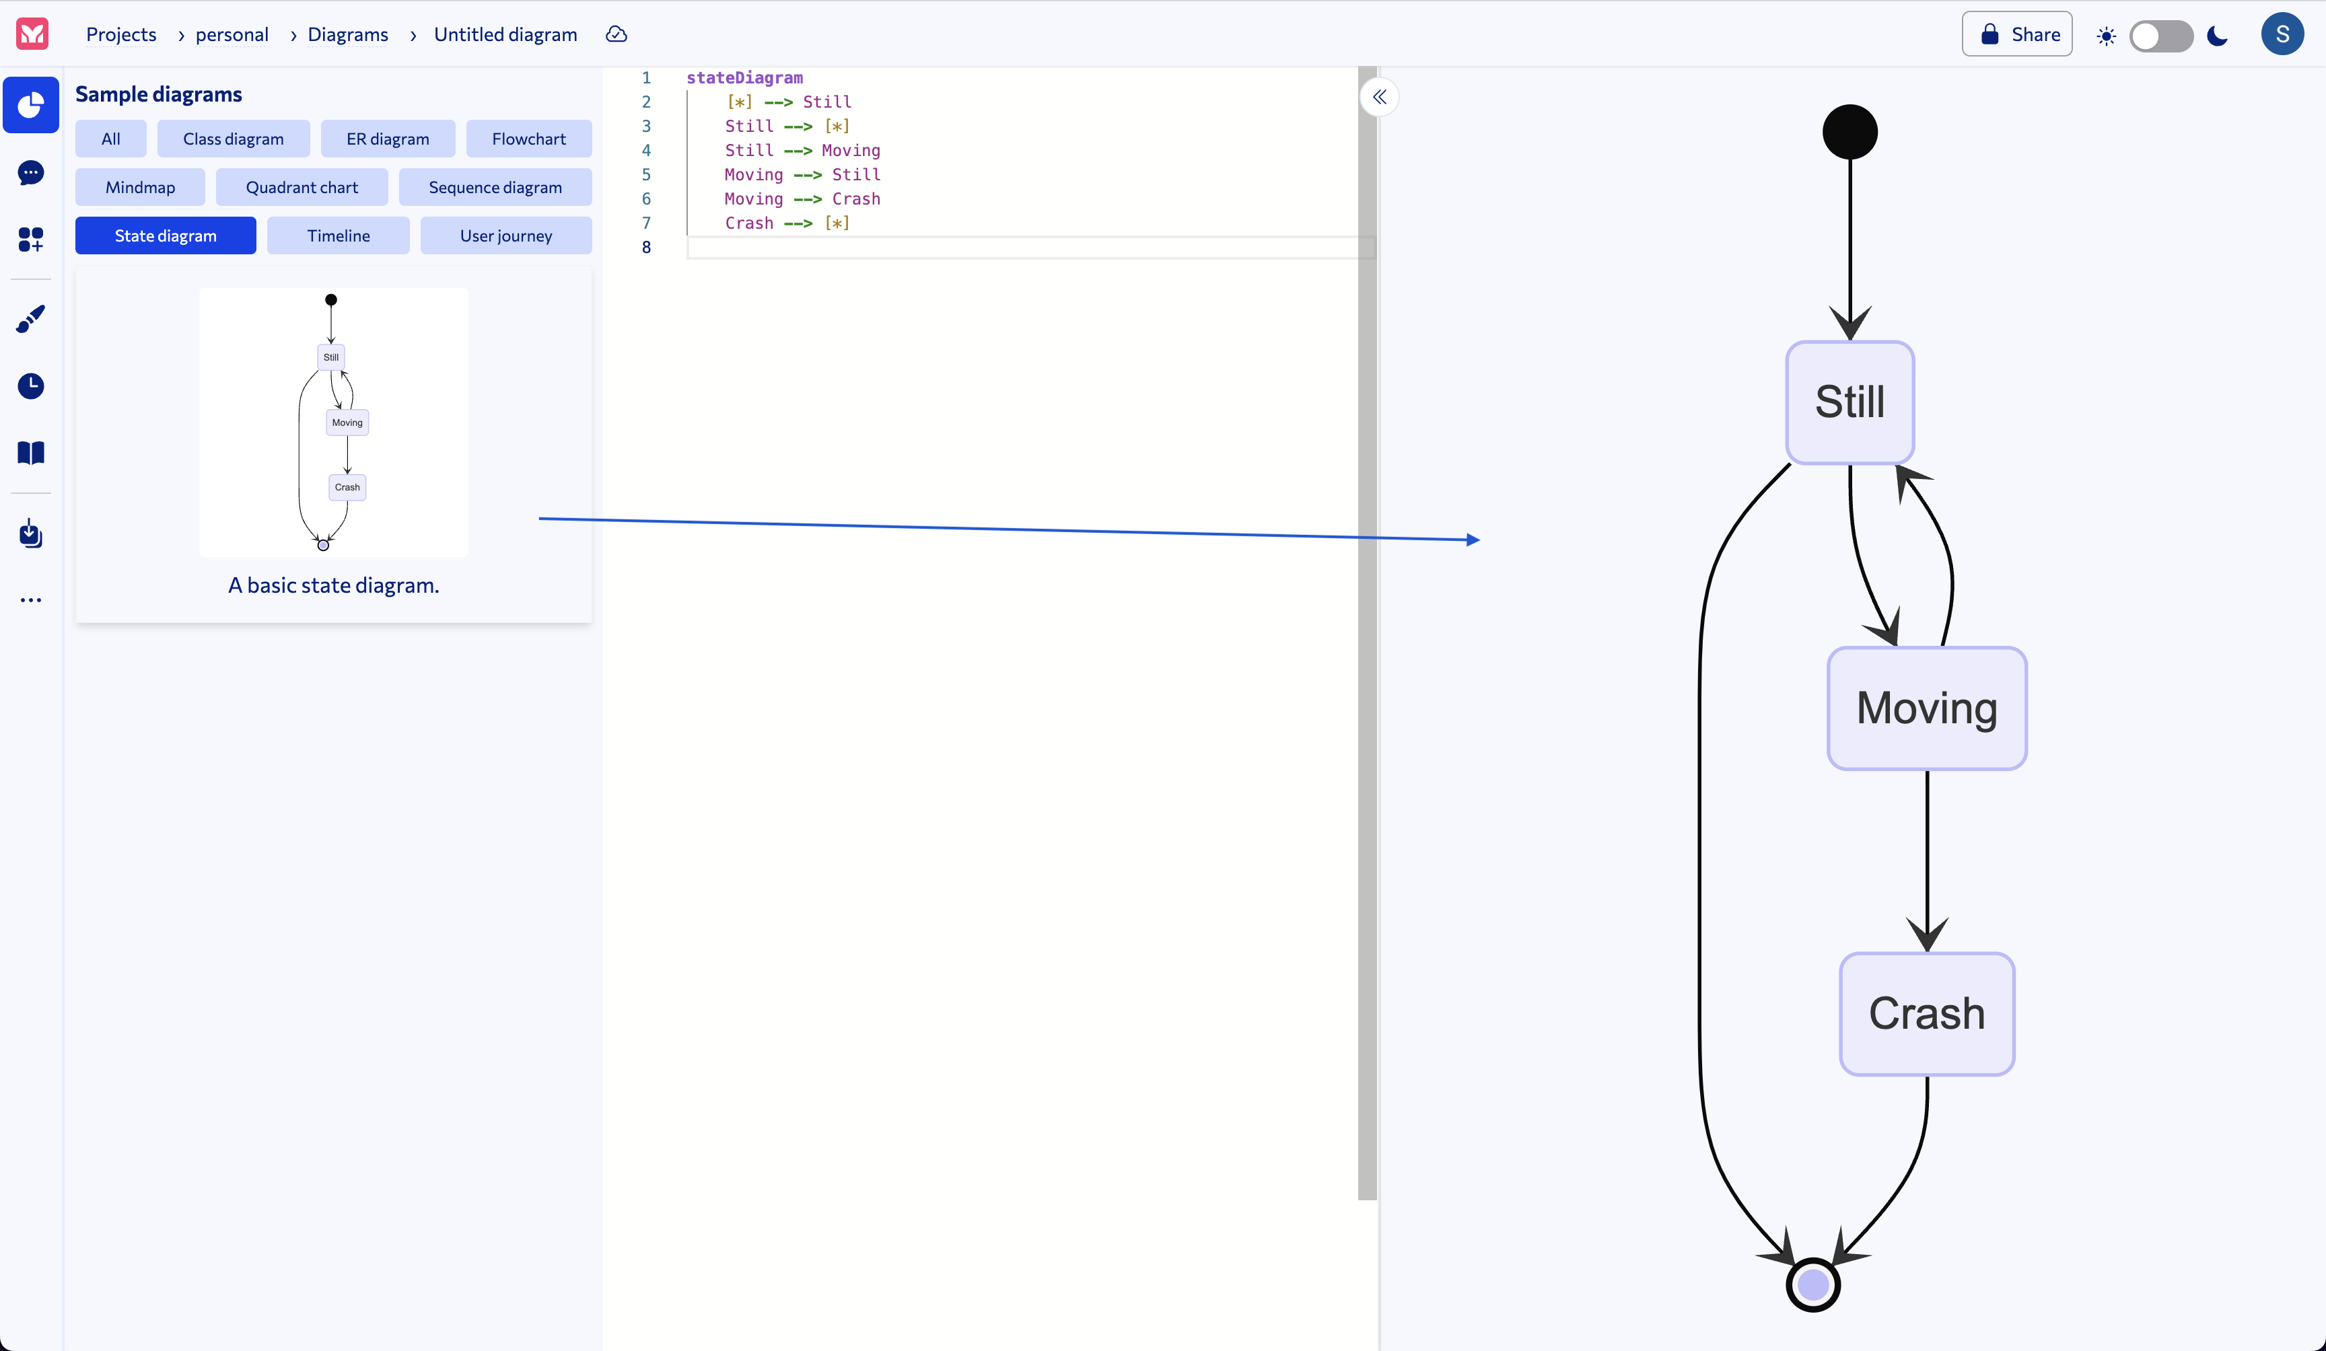Click the cloud sync icon next to diagram title
This screenshot has height=1351, width=2326.
point(616,34)
